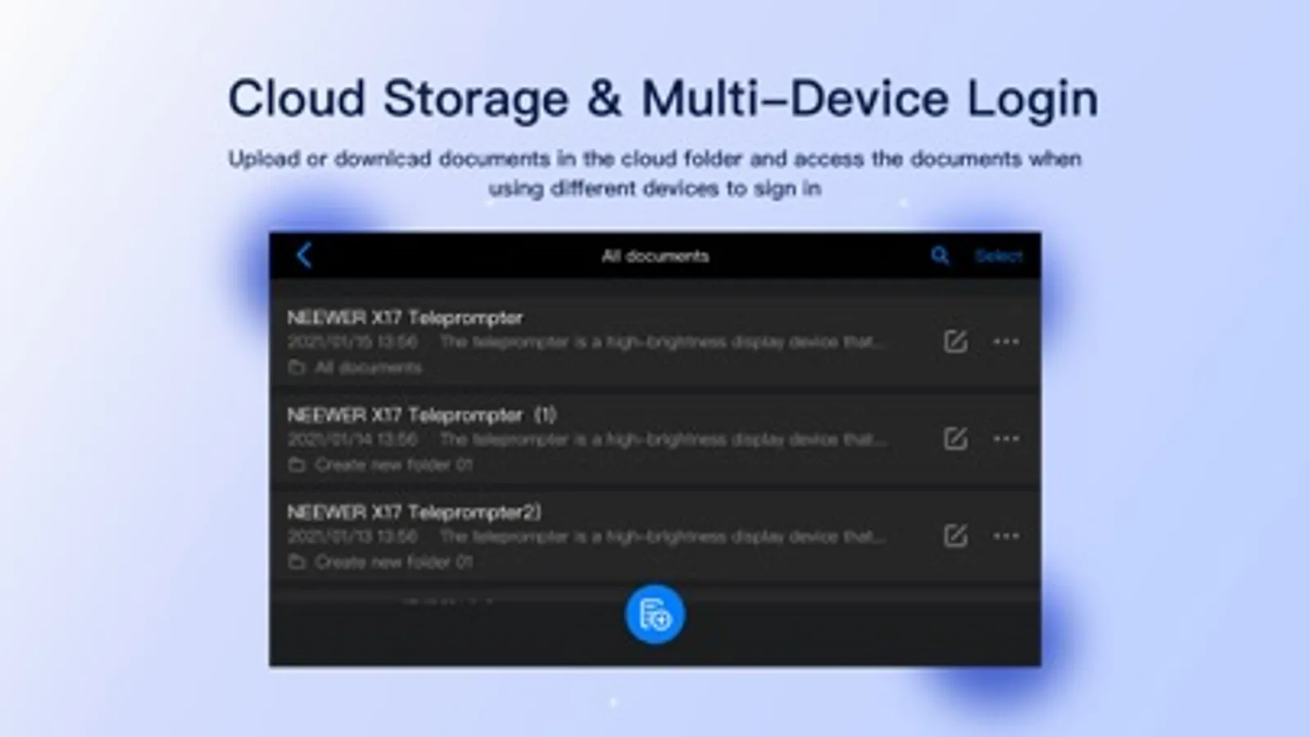Screen dimensions: 1310x737
Task: Edit the first NEEWER X17 Teleprompter document
Action: [955, 341]
